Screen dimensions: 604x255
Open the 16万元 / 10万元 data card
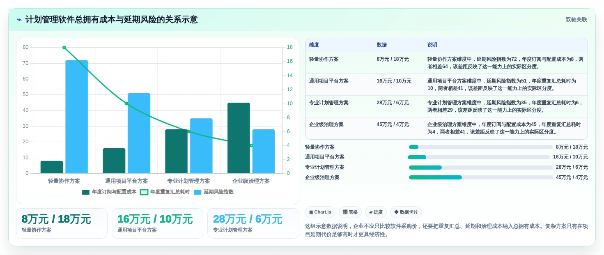157,223
